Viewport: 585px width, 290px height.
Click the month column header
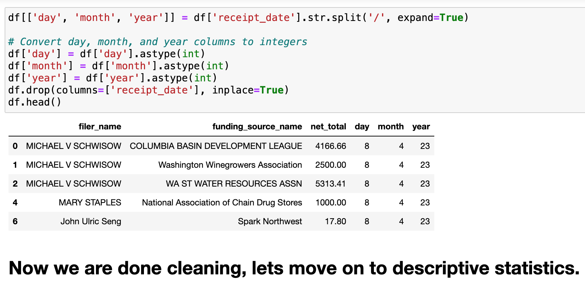click(391, 127)
